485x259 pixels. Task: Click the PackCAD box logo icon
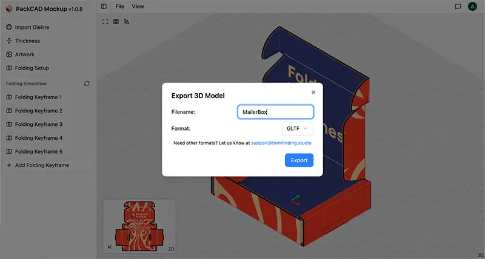click(x=9, y=8)
